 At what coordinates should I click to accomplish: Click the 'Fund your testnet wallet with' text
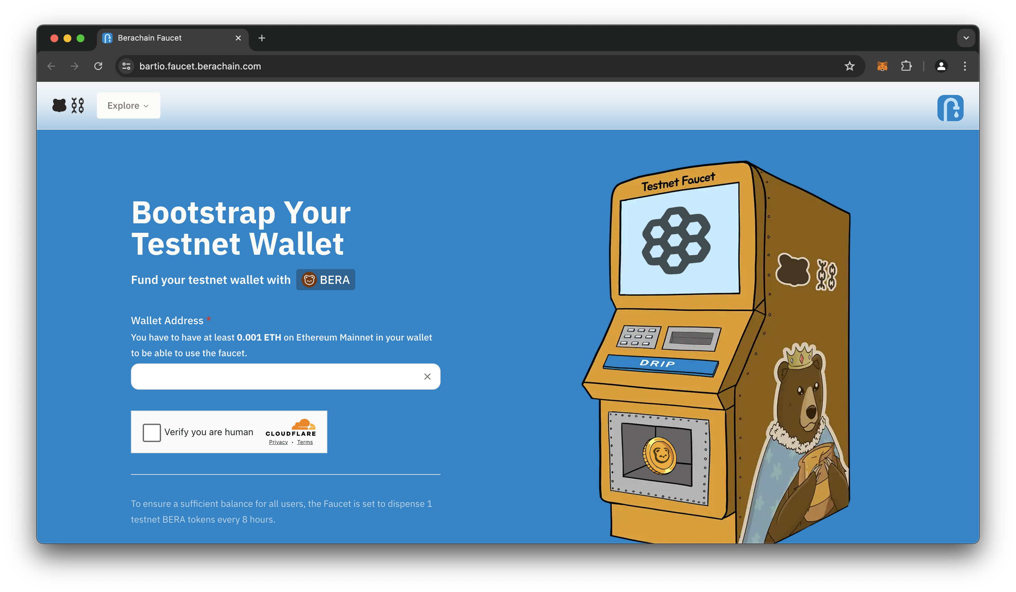211,280
